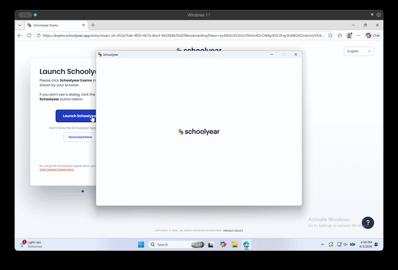398x270 pixels.
Task: Close the Schoolyear Exams tab
Action: click(84, 25)
